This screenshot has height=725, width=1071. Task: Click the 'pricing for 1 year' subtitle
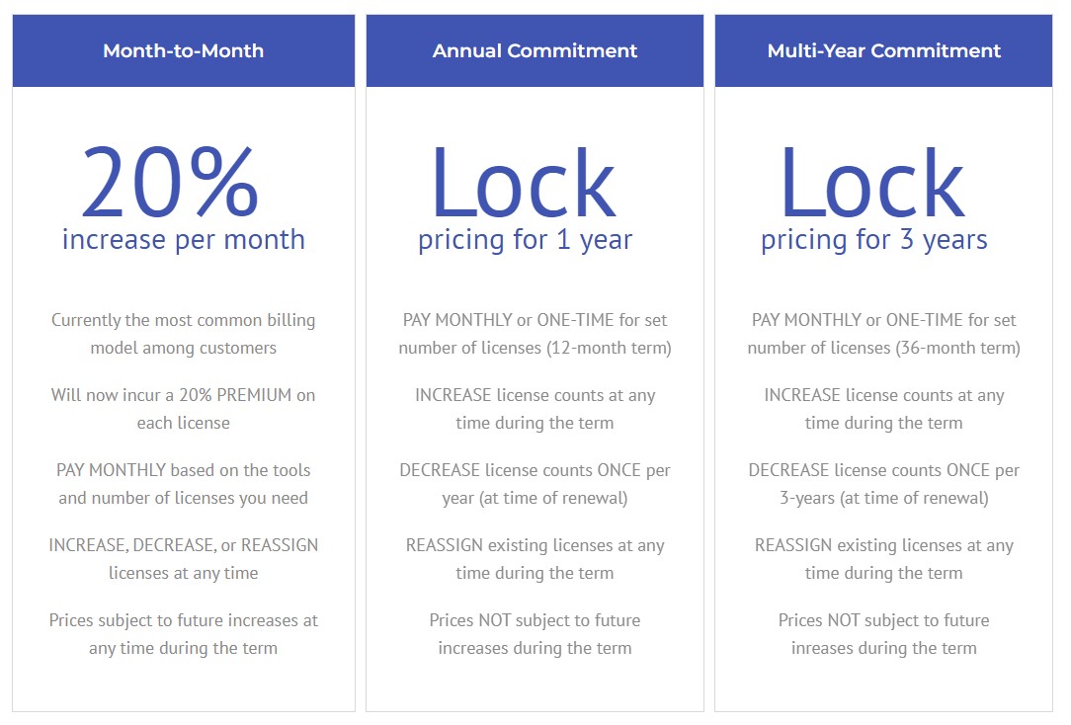click(x=526, y=240)
